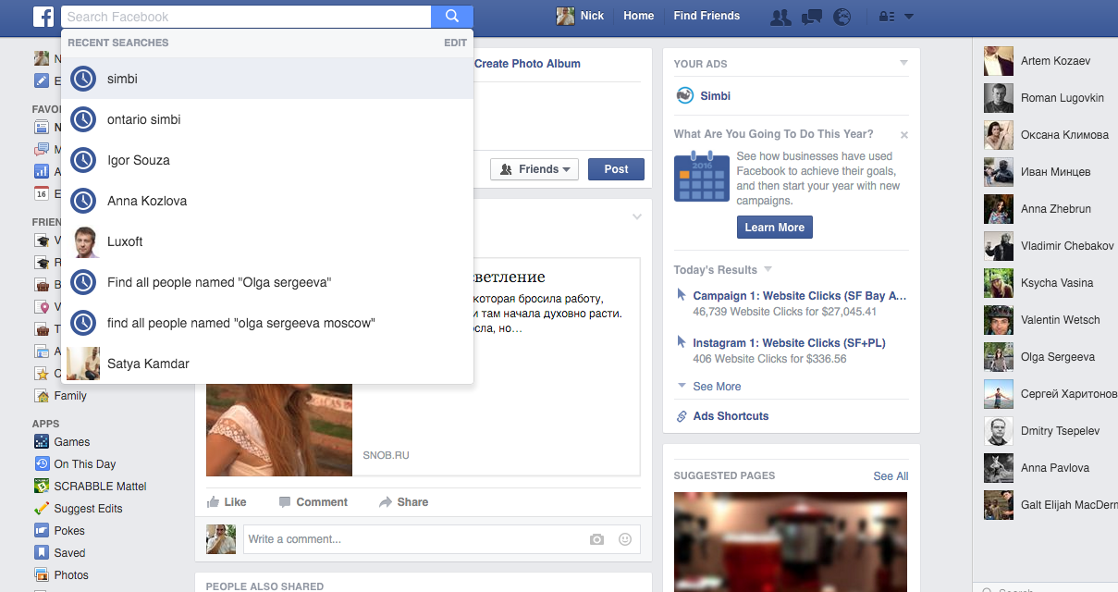Open the Friends audience dropdown
Screen dimensions: 1118x592
534,169
